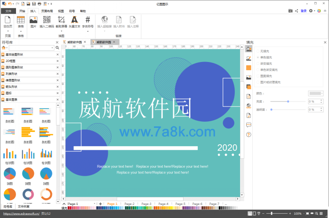Switch to the 页面布局 ribbon tab
The height and width of the screenshot is (218, 329).
pyautogui.click(x=47, y=10)
